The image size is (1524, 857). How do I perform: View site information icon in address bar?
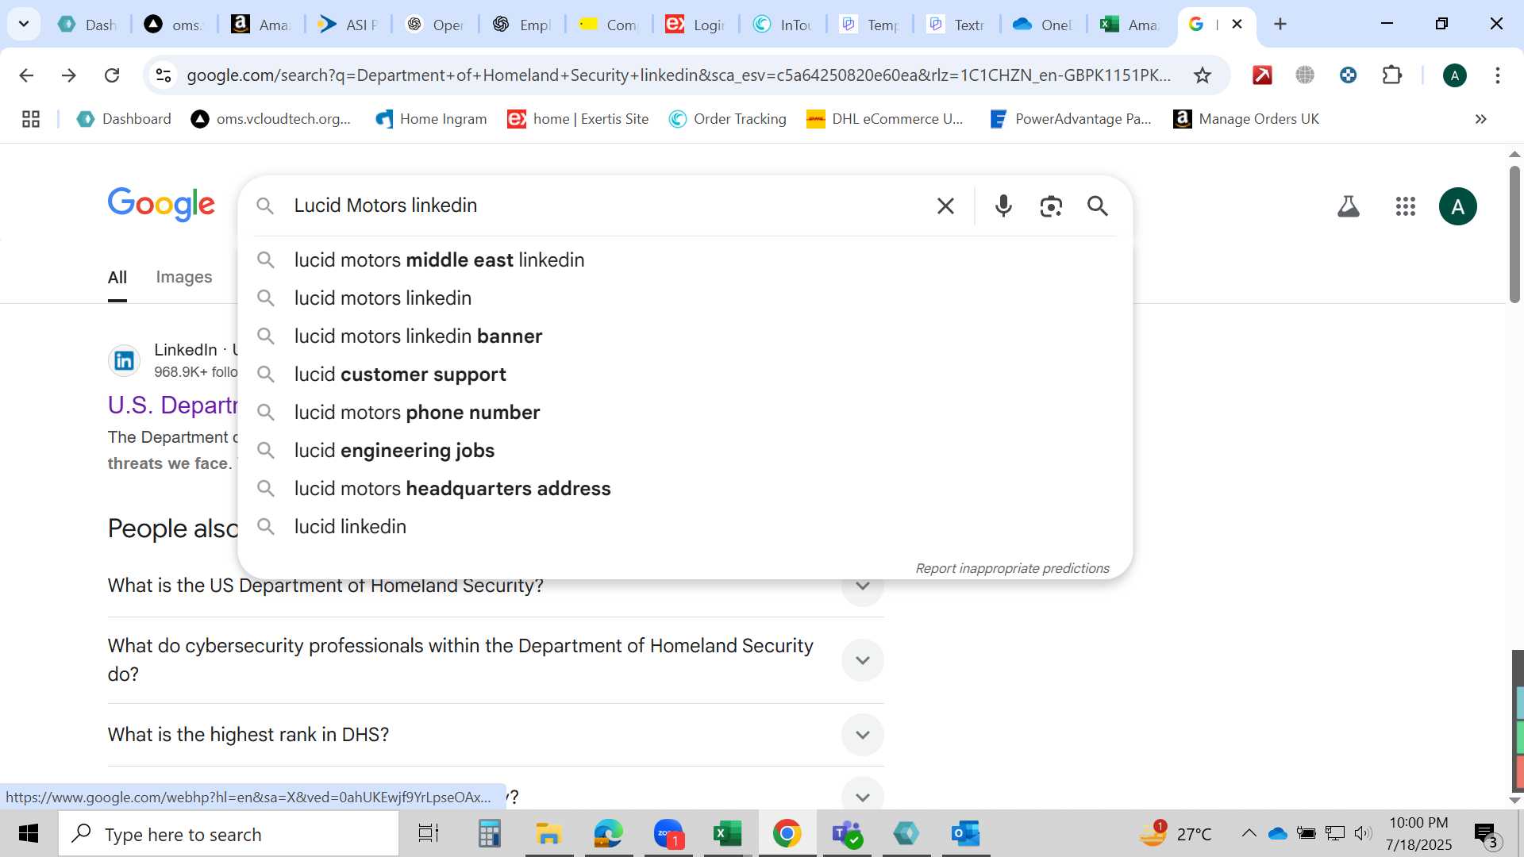coord(163,75)
